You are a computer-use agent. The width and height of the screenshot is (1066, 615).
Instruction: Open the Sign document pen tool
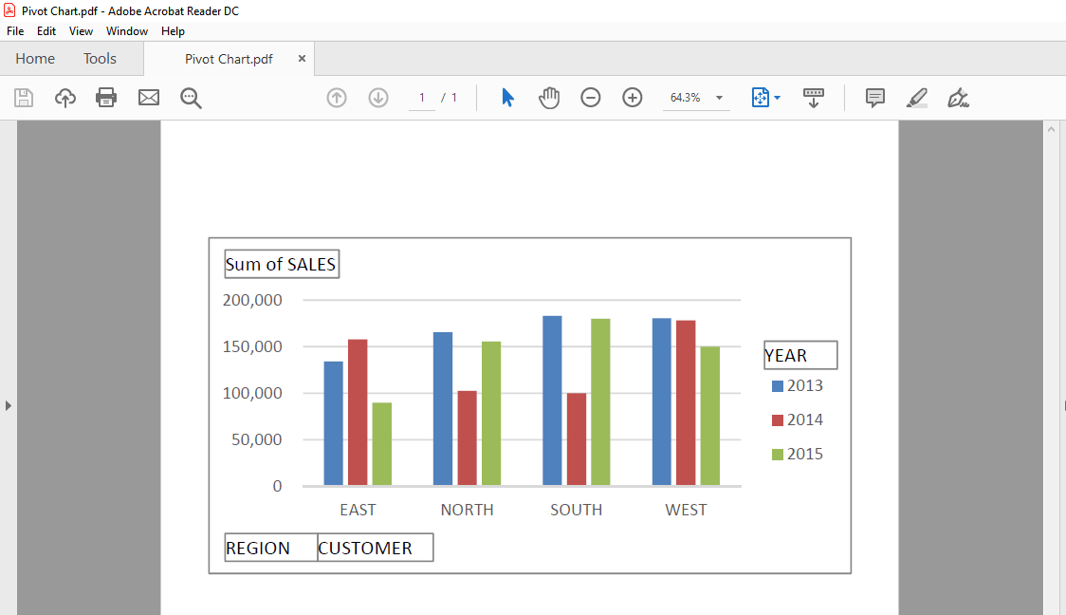[x=959, y=98]
